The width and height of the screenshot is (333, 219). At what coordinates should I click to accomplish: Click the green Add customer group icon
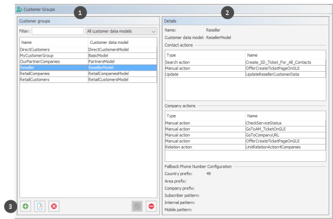coord(26,206)
